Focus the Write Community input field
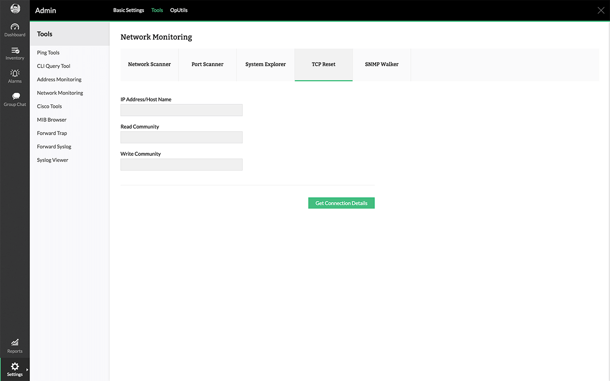 (181, 165)
